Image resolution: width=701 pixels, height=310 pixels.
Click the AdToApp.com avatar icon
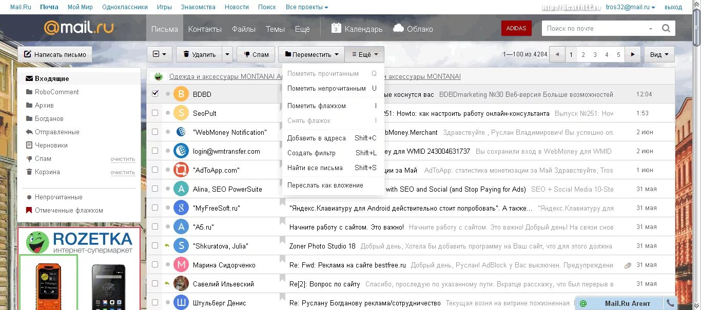coord(181,170)
